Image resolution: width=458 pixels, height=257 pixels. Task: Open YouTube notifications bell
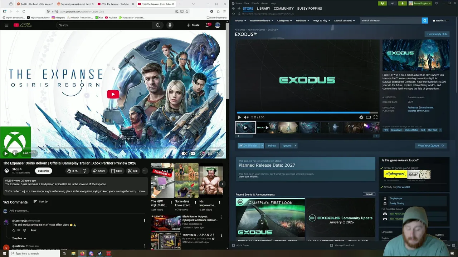coord(207,25)
